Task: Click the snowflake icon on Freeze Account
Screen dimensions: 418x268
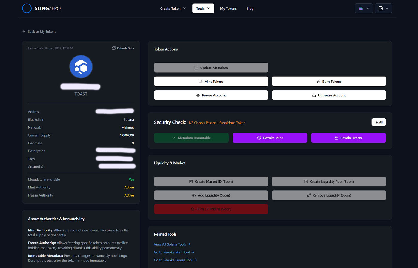Action: point(198,95)
